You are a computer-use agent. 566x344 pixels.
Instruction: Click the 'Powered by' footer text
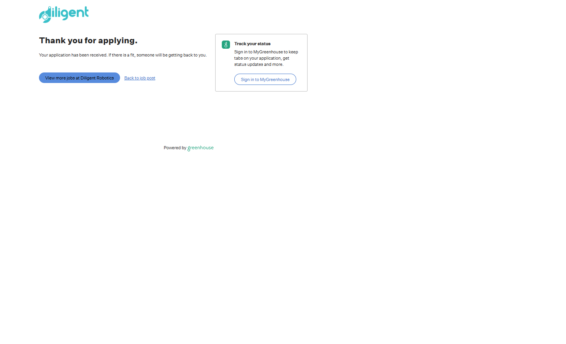tap(175, 148)
